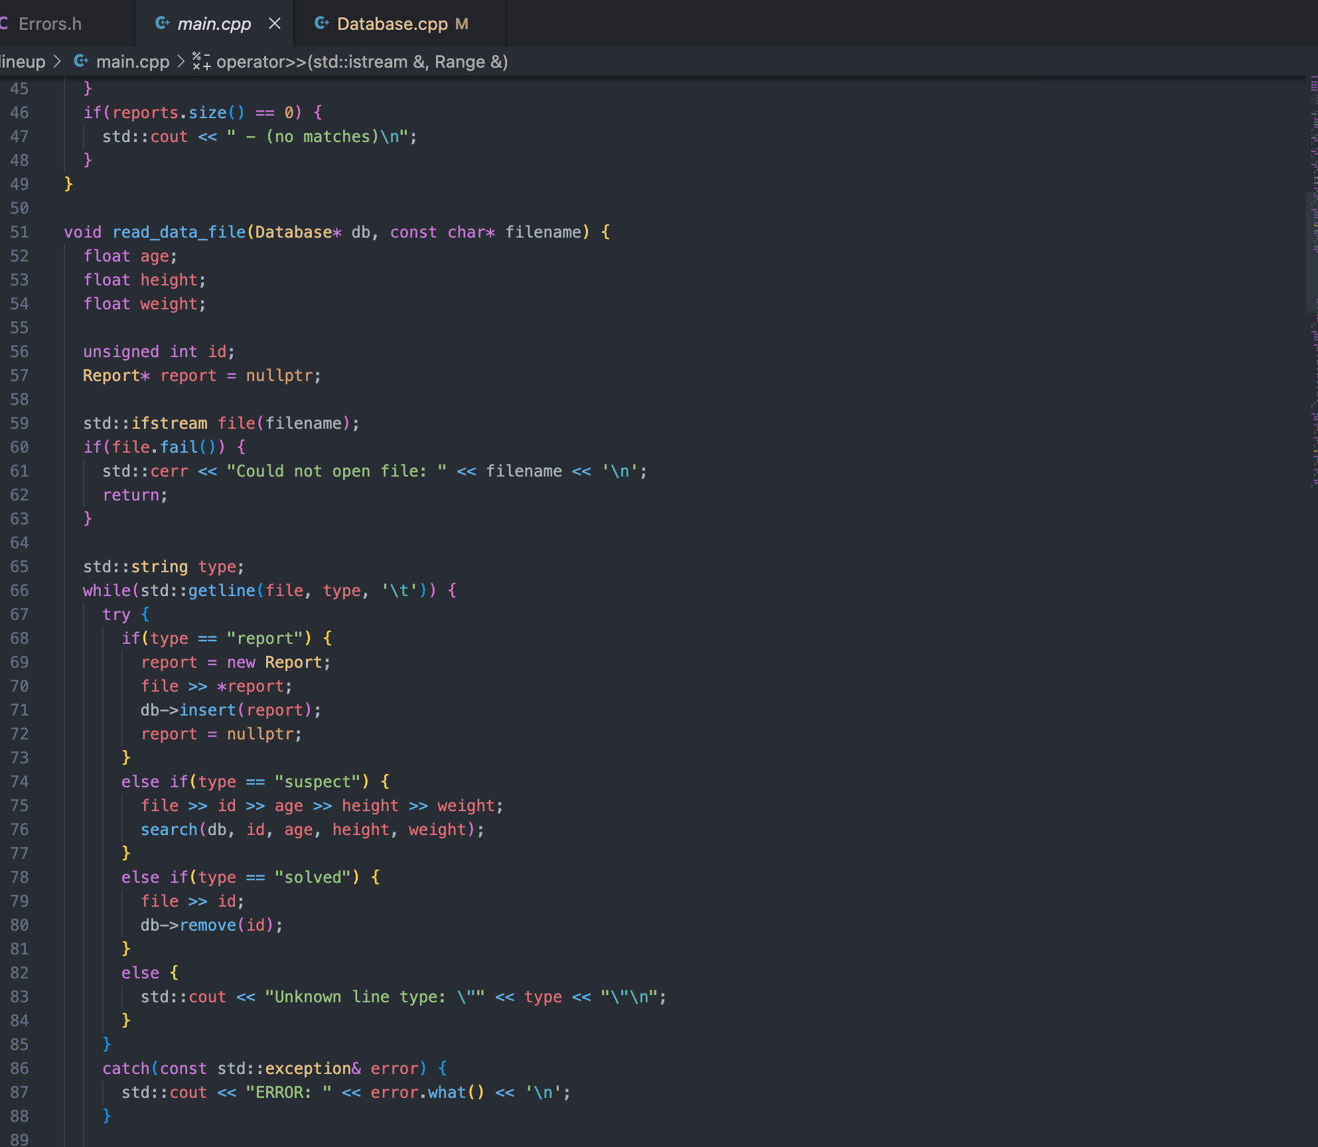
Task: Click the "Unknown line type" cout line
Action: pos(403,997)
